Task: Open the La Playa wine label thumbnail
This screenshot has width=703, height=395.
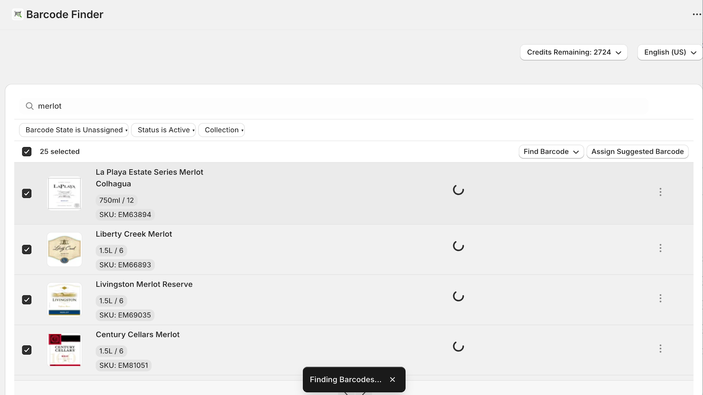Action: 65,194
